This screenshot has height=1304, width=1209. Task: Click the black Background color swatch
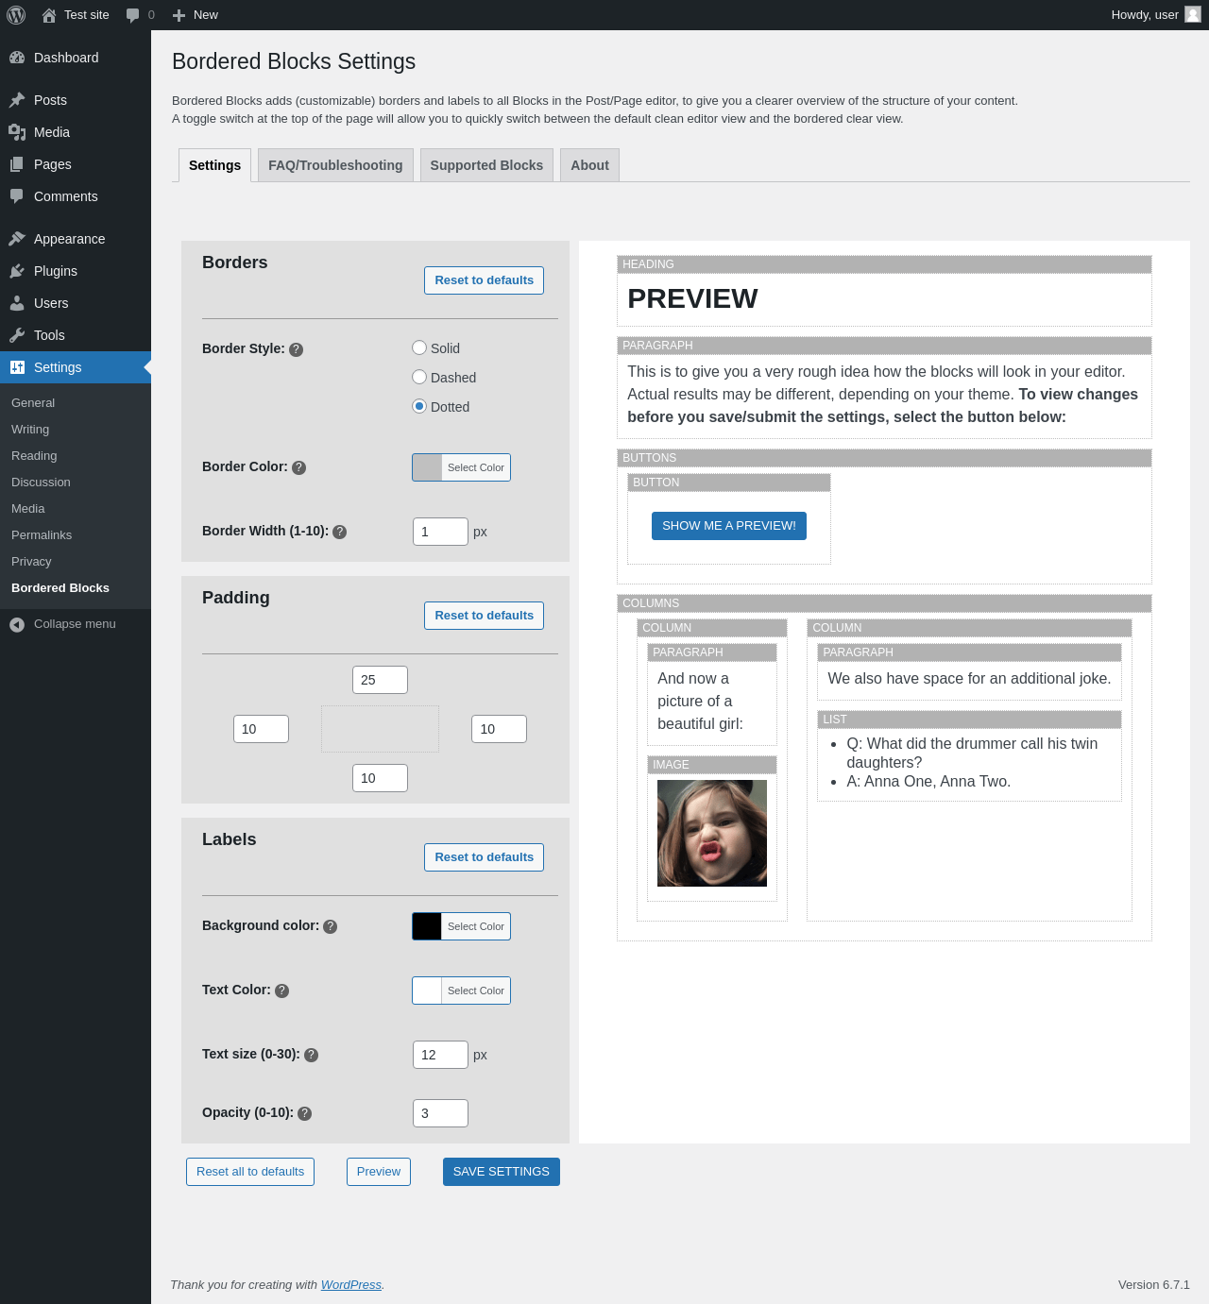click(427, 926)
